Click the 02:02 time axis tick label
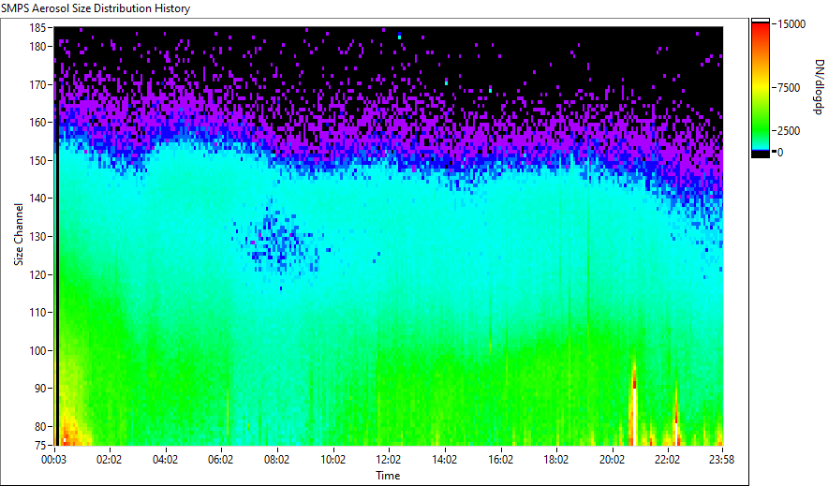The width and height of the screenshot is (828, 486). coord(109,460)
